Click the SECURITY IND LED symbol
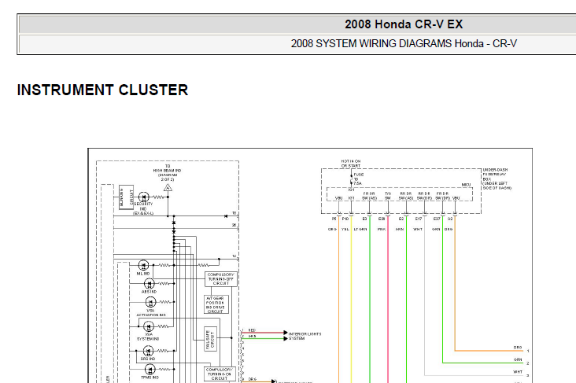576x383 pixels. (144, 197)
